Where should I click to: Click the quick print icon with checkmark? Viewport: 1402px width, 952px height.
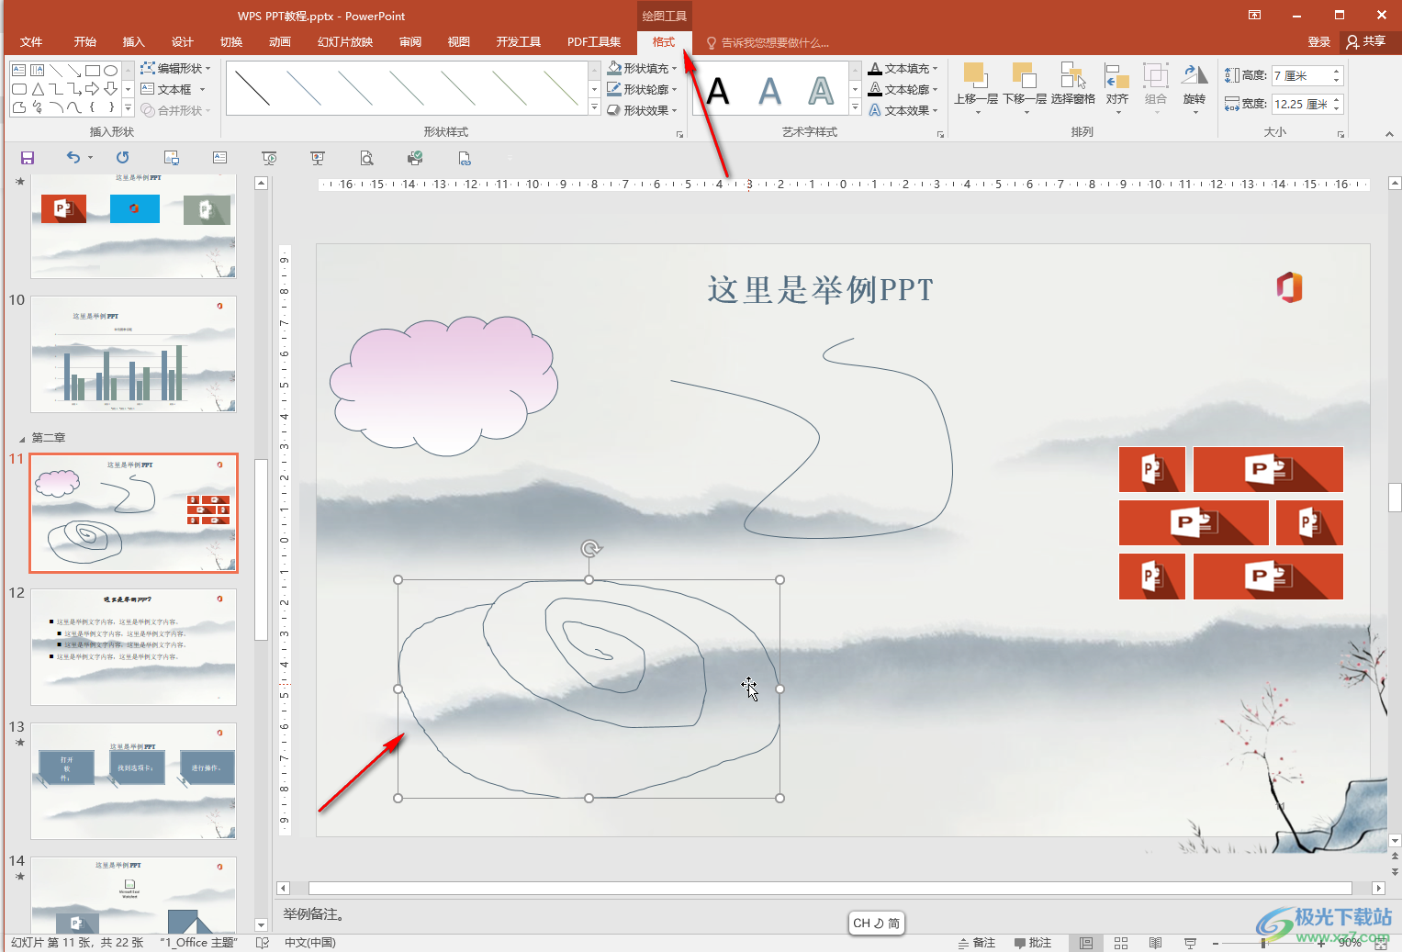pos(415,158)
